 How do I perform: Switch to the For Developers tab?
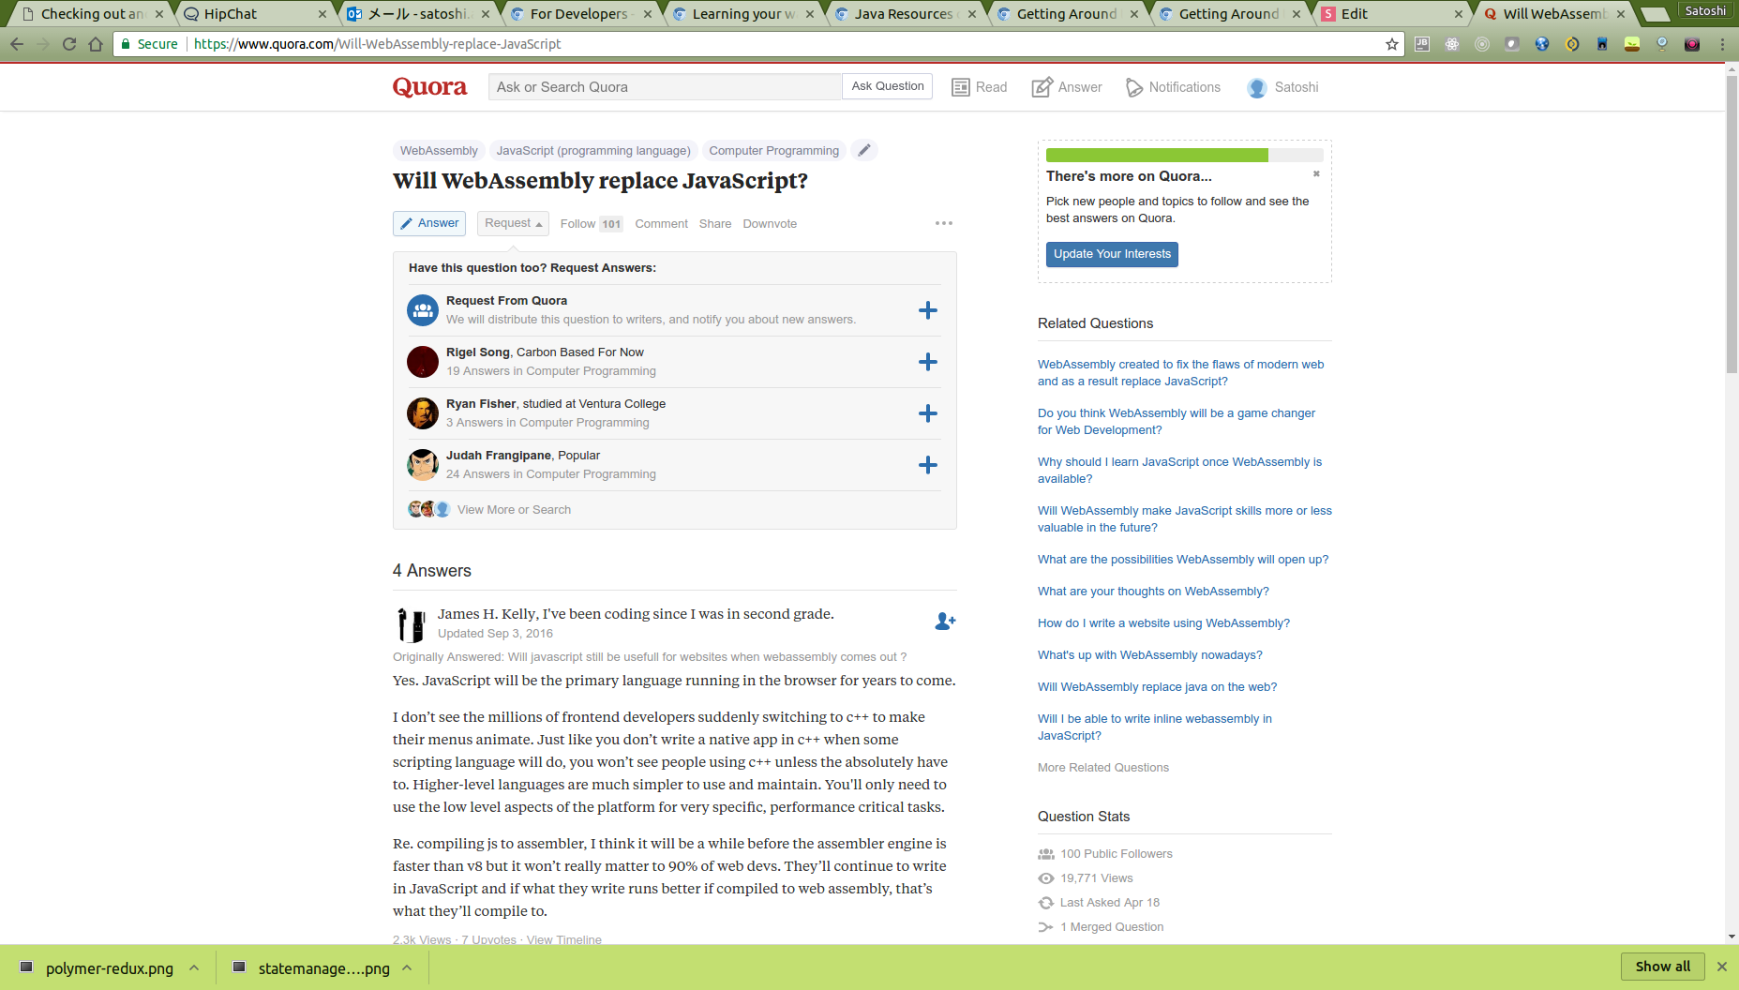pos(579,14)
